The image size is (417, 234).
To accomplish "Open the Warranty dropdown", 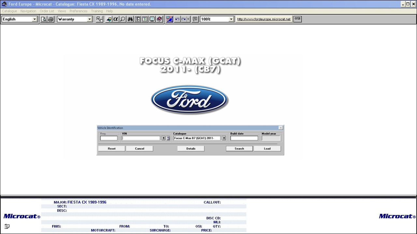I will [90, 19].
